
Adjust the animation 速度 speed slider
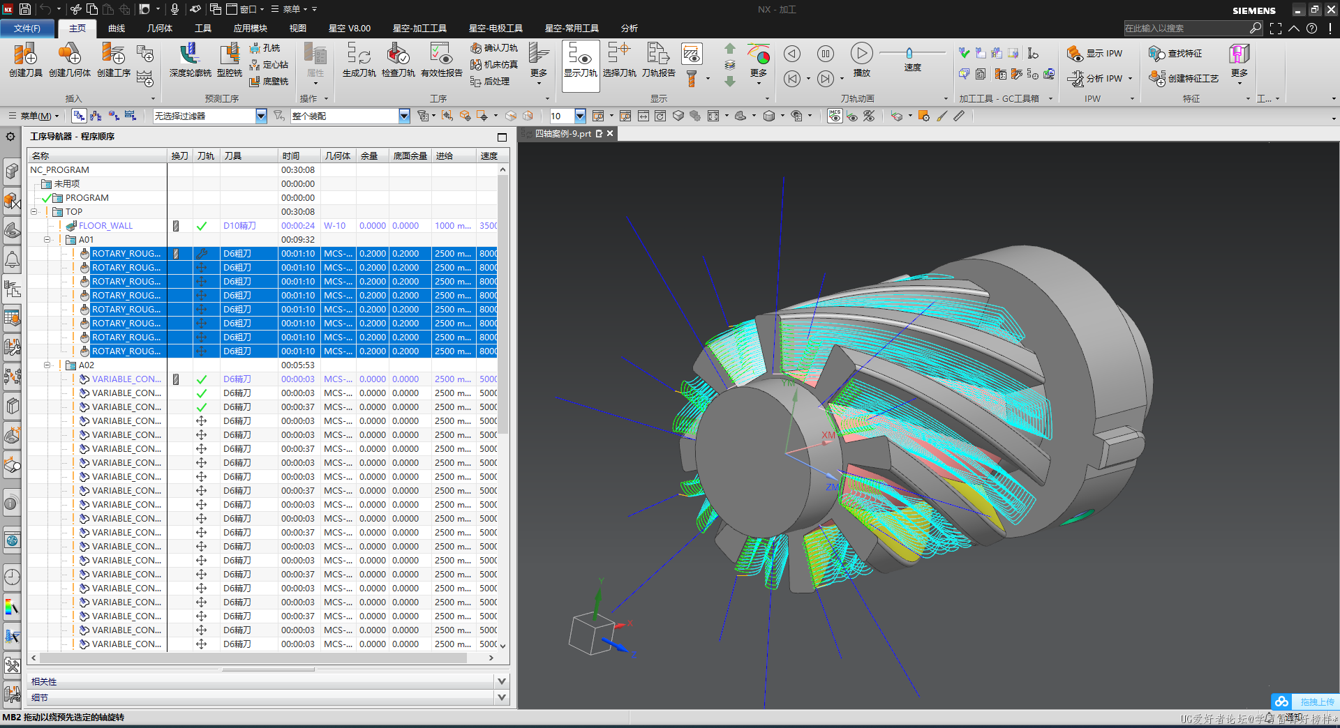909,53
